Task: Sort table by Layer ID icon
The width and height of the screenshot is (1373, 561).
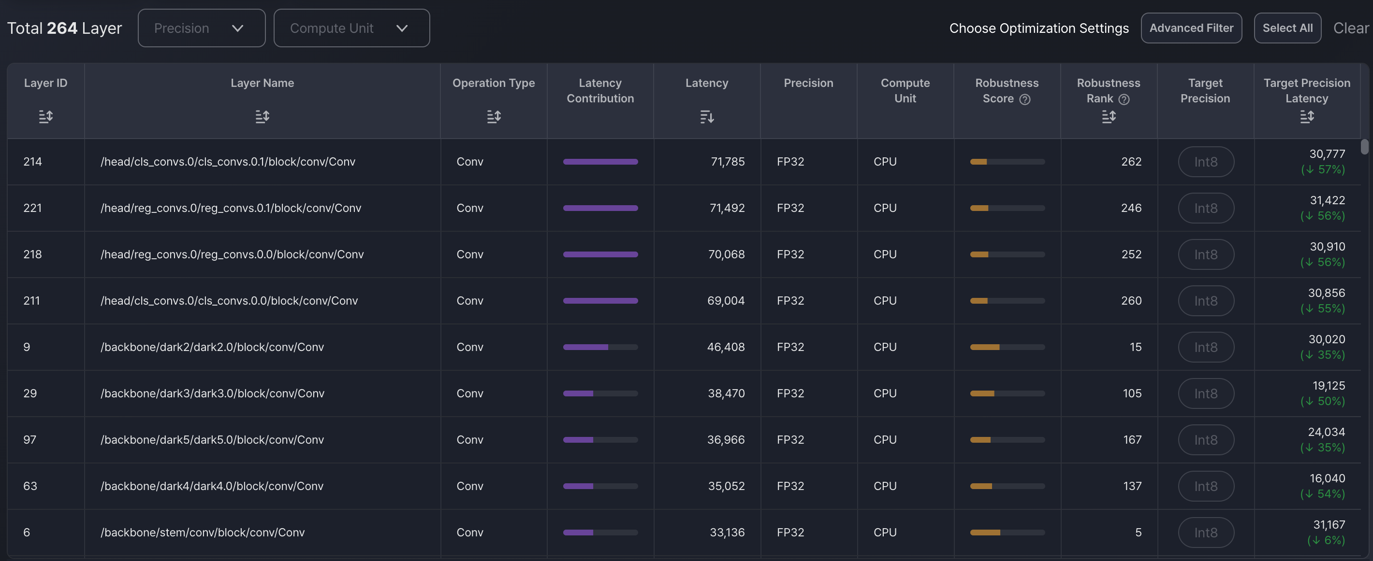Action: 45,116
